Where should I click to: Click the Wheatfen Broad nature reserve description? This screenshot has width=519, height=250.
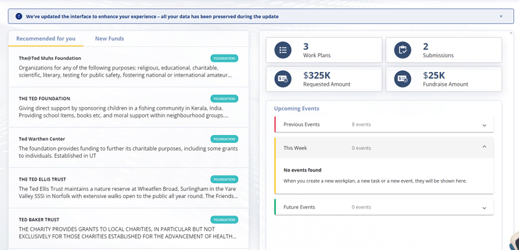tap(128, 192)
